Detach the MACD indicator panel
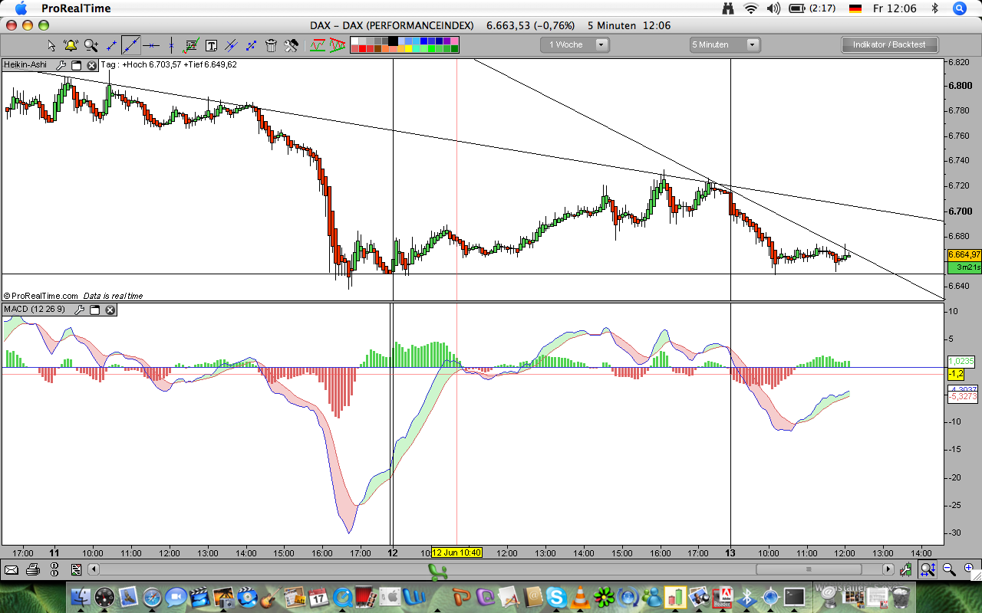The image size is (982, 613). [x=95, y=310]
